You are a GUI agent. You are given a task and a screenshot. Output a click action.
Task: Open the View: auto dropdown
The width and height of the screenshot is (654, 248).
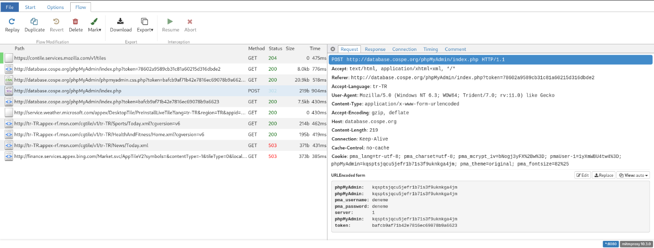pos(633,175)
